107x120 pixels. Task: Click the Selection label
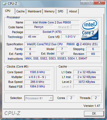[x=16, y=98]
